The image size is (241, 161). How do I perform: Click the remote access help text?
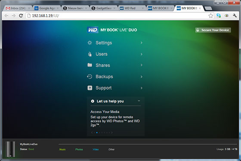115,121
